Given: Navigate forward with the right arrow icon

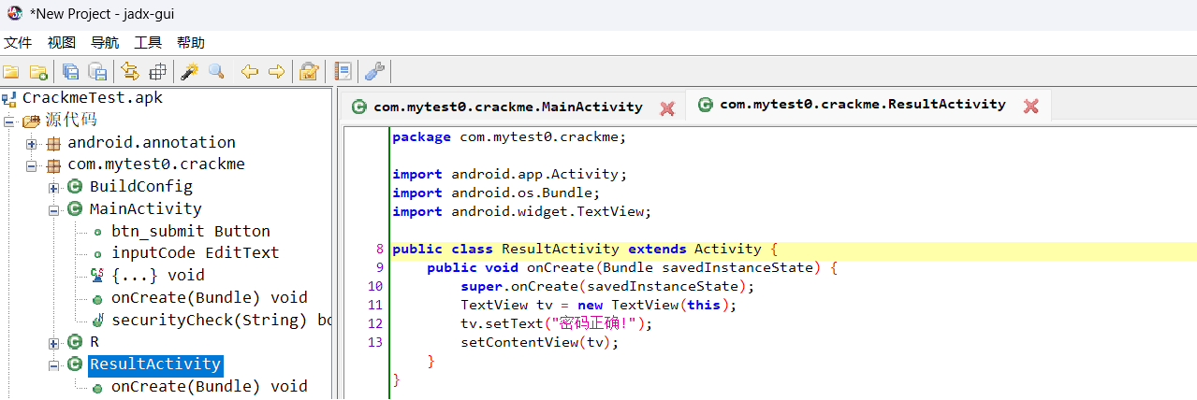Looking at the screenshot, I should 276,71.
